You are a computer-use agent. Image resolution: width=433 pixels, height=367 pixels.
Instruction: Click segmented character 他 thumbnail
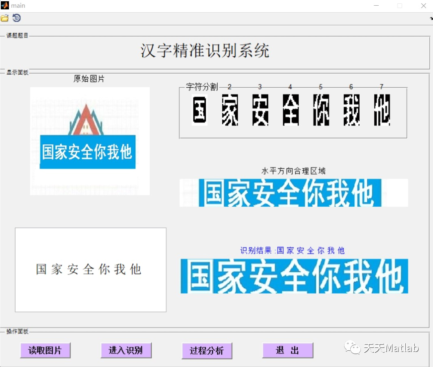click(382, 110)
